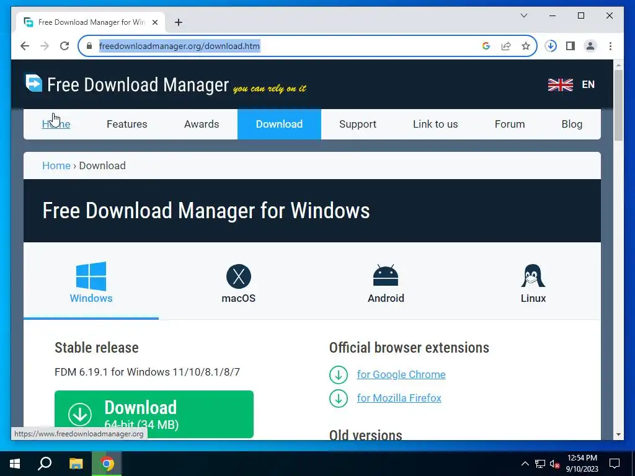Click the Google icon in address bar
Image resolution: width=635 pixels, height=476 pixels.
pyautogui.click(x=486, y=46)
